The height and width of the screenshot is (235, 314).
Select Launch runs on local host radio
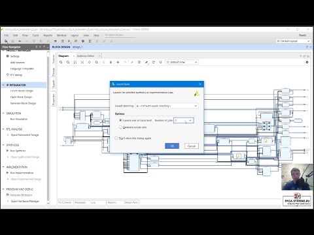[x=120, y=120]
